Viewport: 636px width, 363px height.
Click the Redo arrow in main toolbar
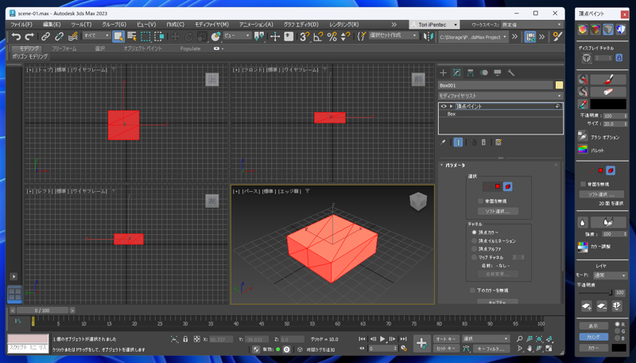[x=29, y=37]
